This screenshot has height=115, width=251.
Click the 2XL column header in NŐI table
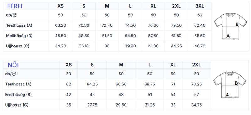click(196, 65)
